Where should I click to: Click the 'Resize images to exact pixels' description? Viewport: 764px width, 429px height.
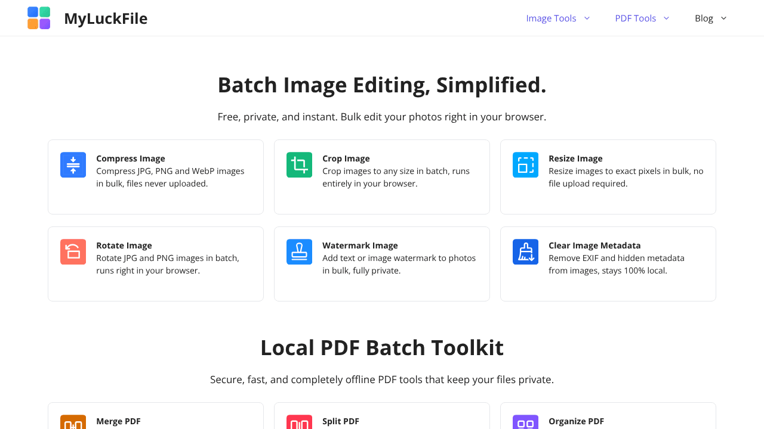pos(626,178)
